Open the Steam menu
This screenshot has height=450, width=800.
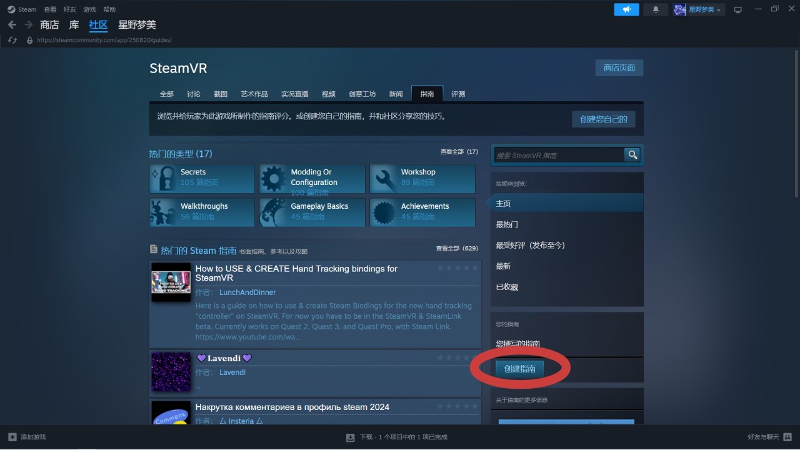click(x=27, y=9)
